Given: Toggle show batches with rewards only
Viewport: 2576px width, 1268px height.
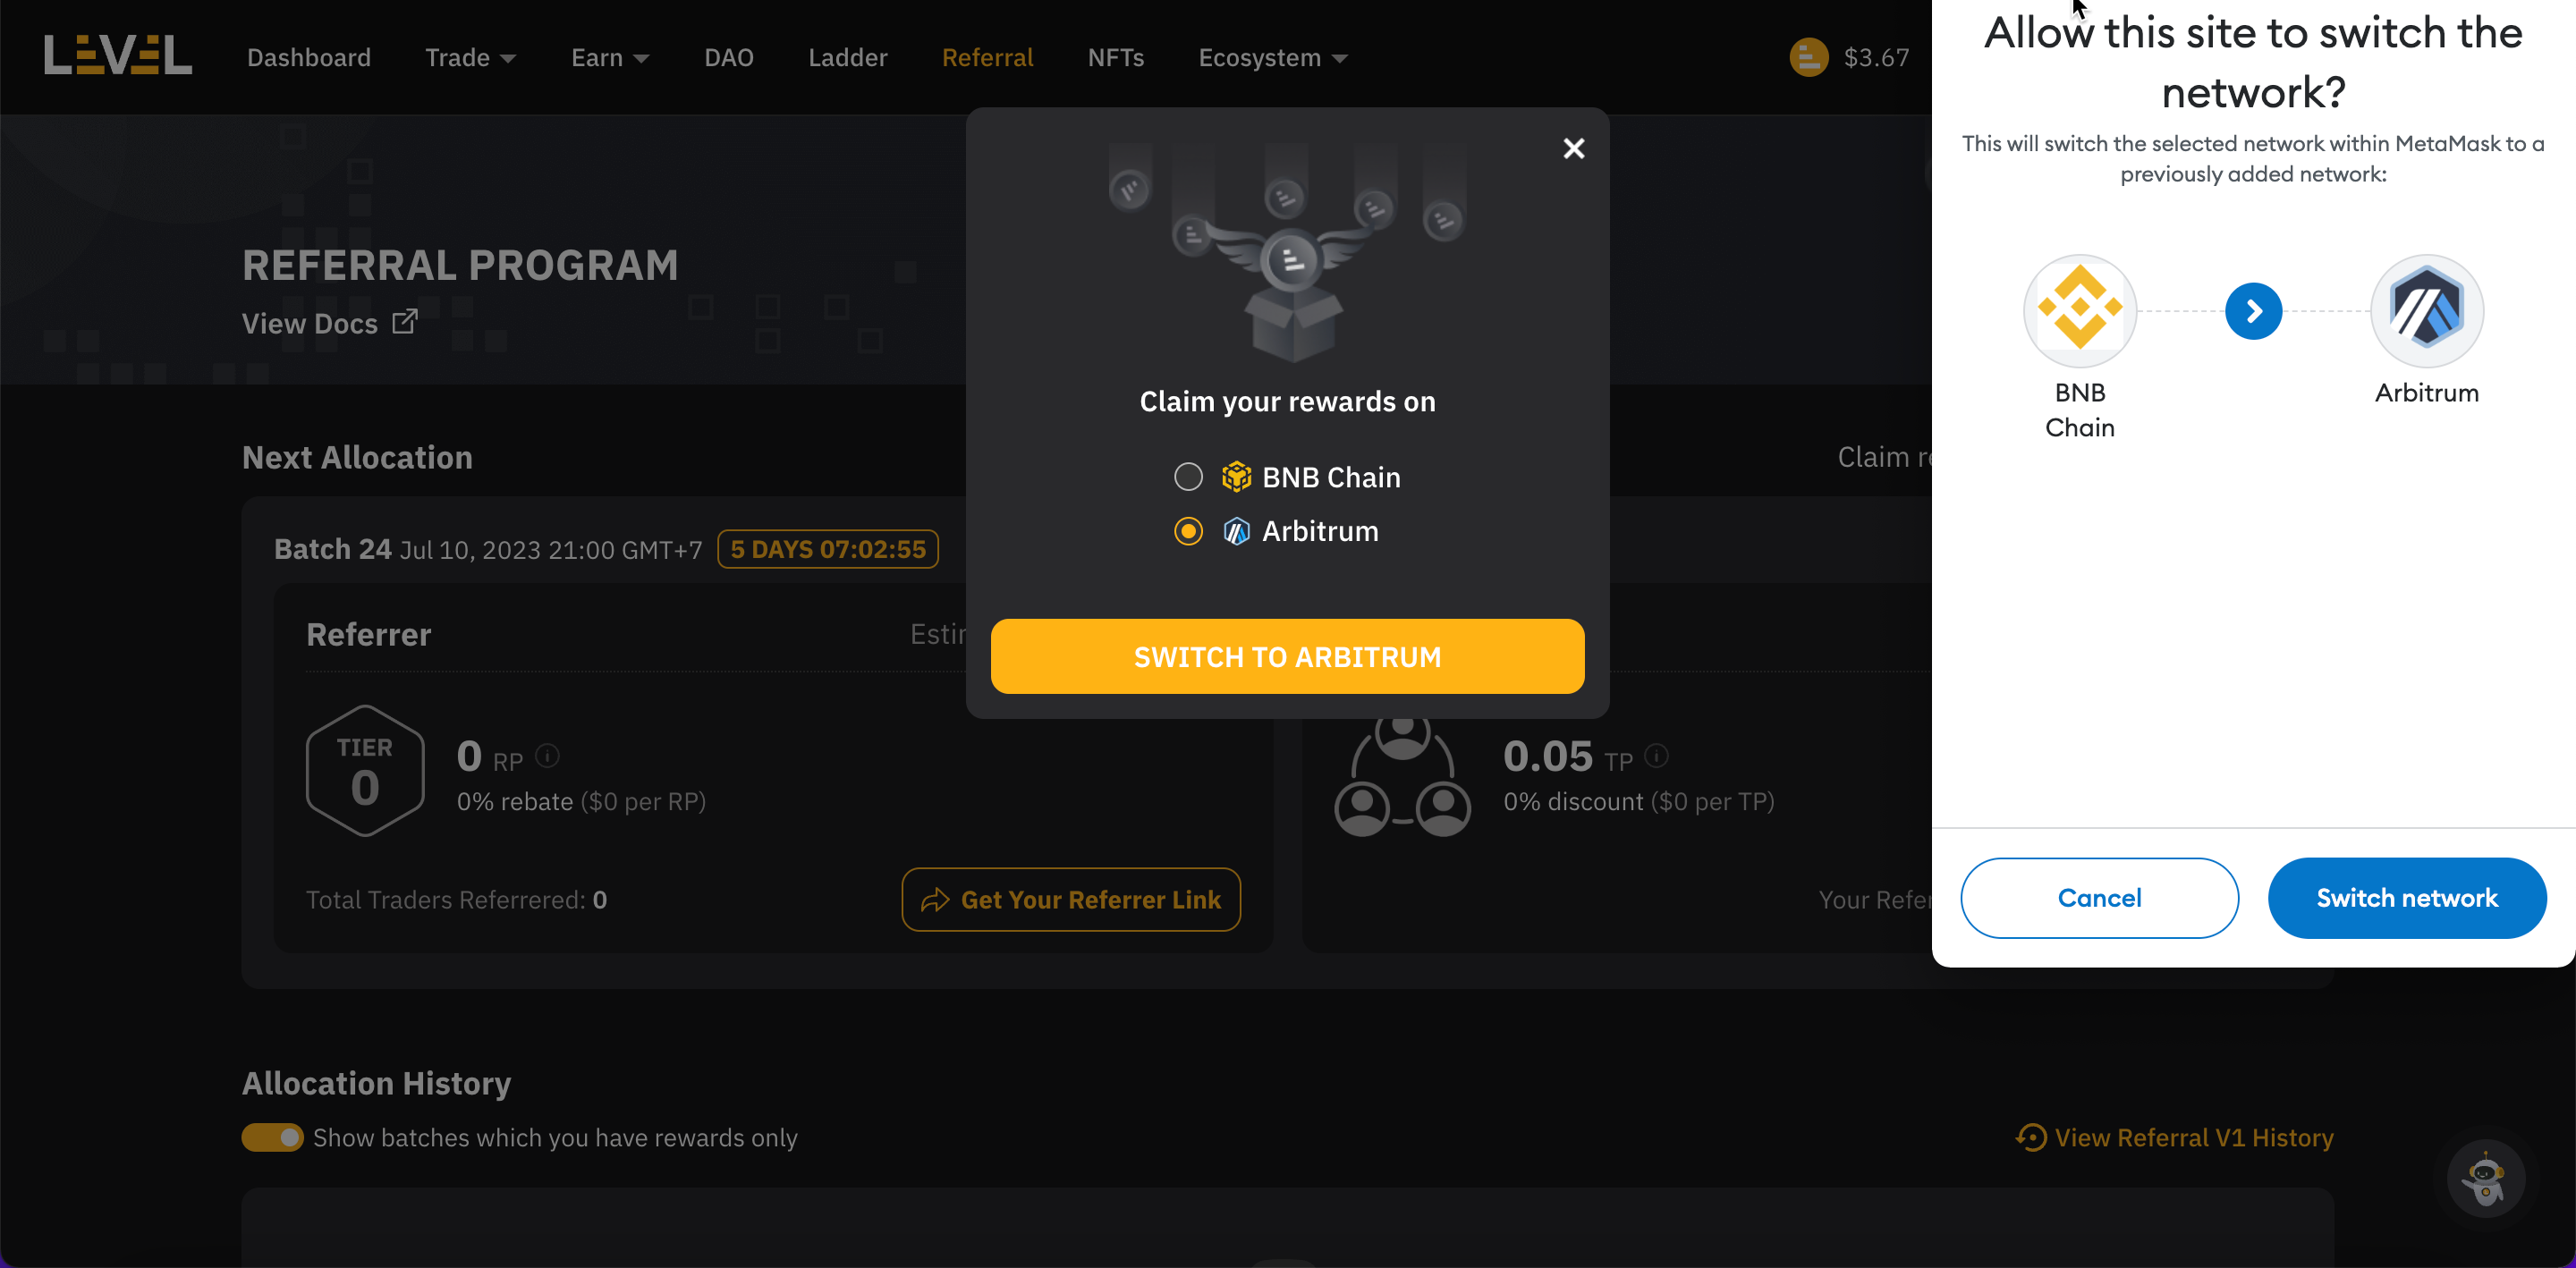Looking at the screenshot, I should 272,1138.
